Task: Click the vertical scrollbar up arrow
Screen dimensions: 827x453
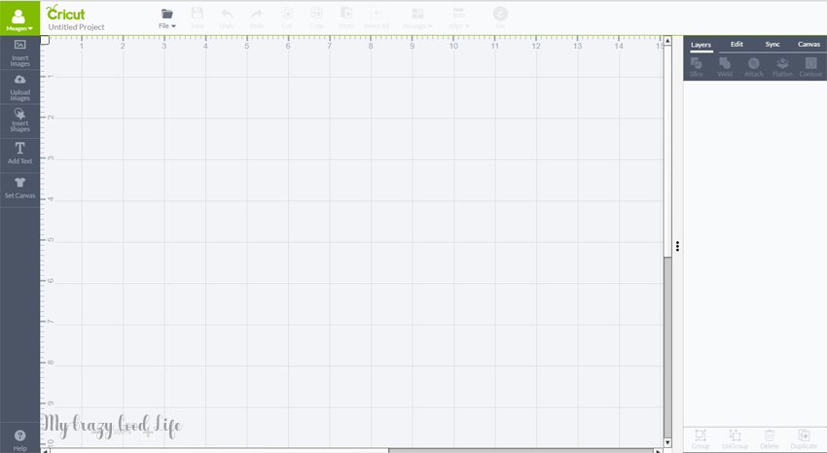Action: pos(667,41)
